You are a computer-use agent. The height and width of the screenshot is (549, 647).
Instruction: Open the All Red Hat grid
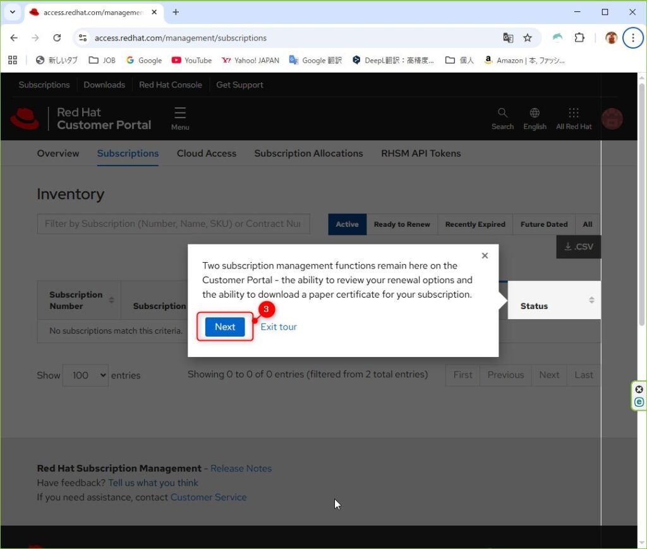(574, 119)
